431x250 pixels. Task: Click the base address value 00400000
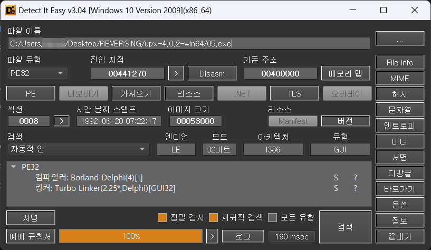tap(280, 74)
